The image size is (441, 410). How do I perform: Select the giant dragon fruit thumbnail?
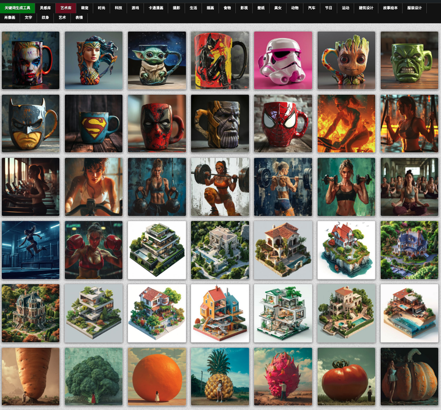click(283, 376)
